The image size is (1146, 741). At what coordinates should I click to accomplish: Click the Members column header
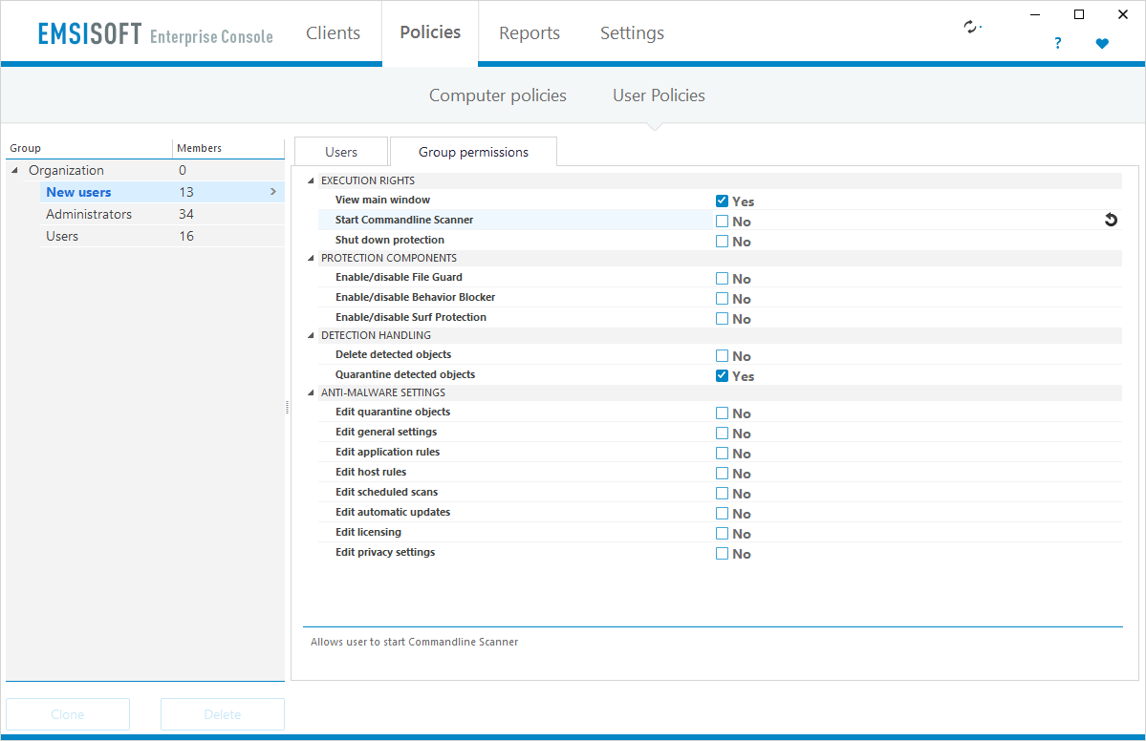coord(200,148)
